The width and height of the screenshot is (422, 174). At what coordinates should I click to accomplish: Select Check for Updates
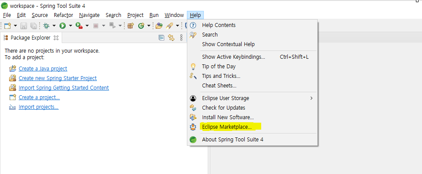253,108
